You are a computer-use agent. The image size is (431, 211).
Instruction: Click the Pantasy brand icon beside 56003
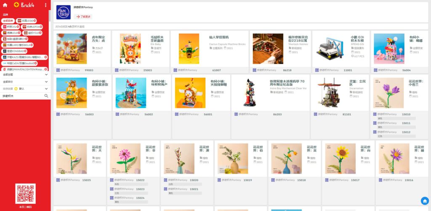click(58, 114)
